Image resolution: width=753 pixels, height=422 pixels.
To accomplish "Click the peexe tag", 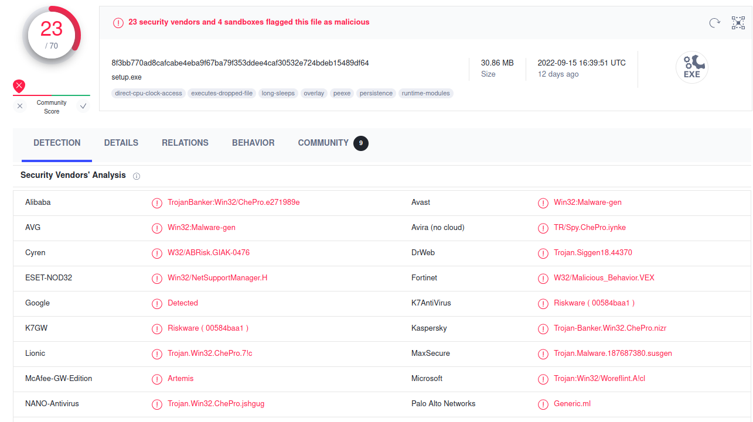I will click(x=342, y=93).
